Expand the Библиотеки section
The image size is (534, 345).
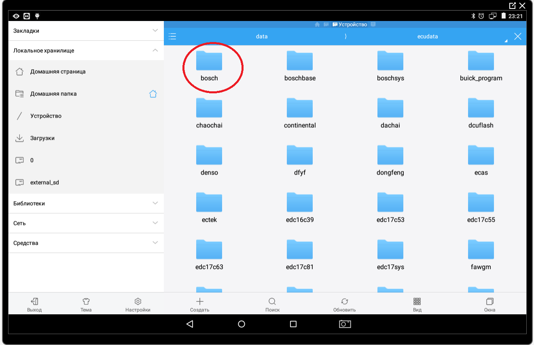(86, 203)
